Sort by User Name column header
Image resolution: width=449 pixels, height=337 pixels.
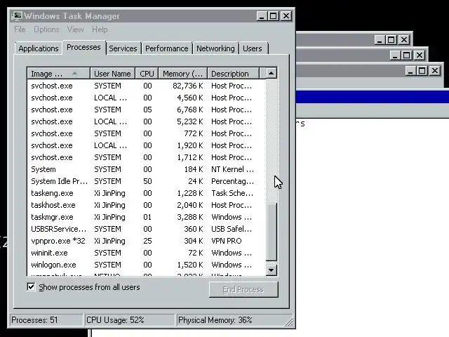click(x=112, y=74)
